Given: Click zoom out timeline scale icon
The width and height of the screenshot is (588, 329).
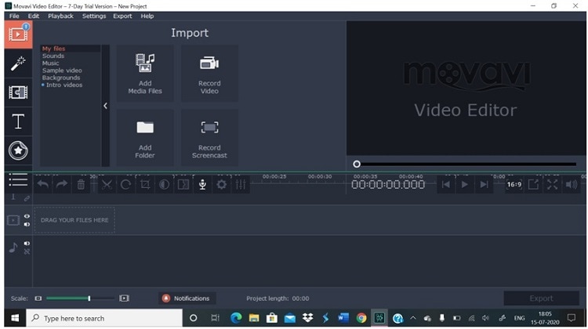Looking at the screenshot, I should (x=38, y=298).
